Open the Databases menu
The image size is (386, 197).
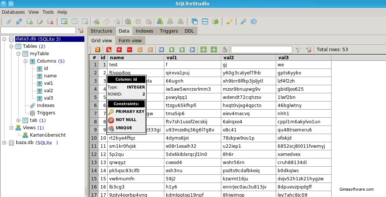13,12
